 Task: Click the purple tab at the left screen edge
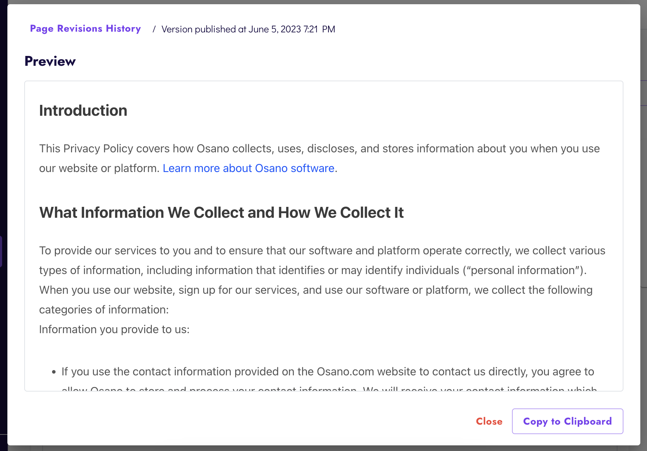click(x=1, y=251)
